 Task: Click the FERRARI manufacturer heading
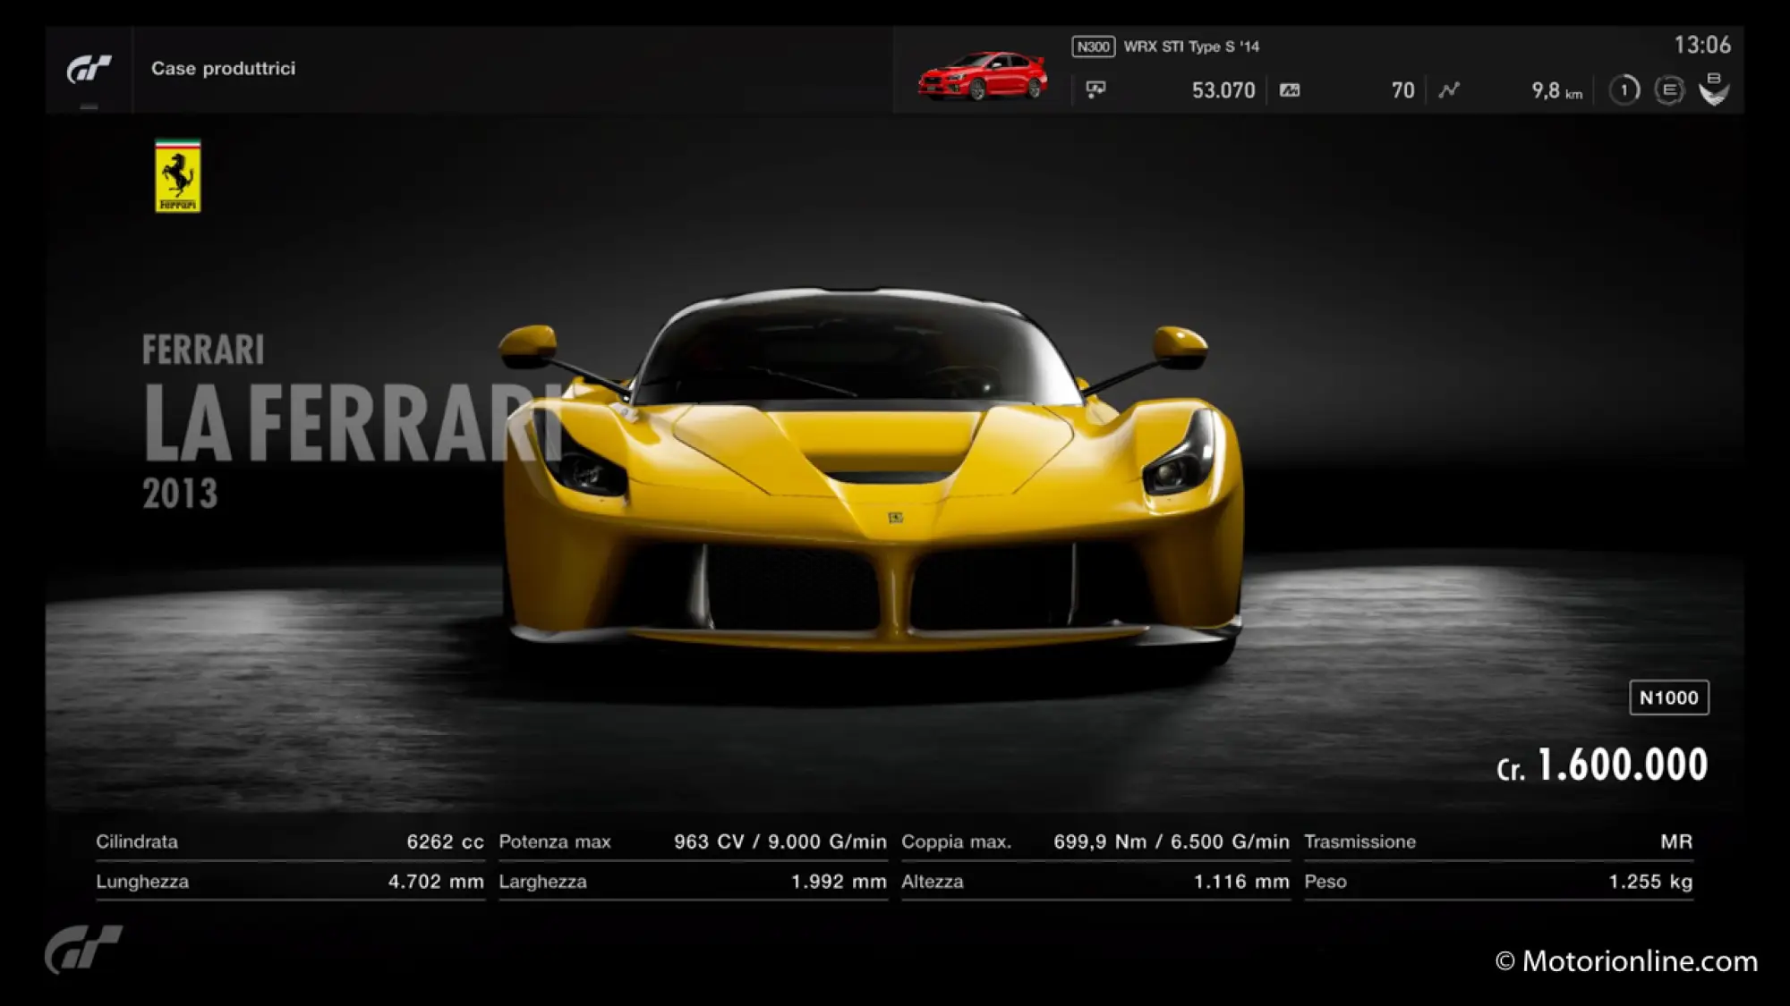[x=203, y=350]
